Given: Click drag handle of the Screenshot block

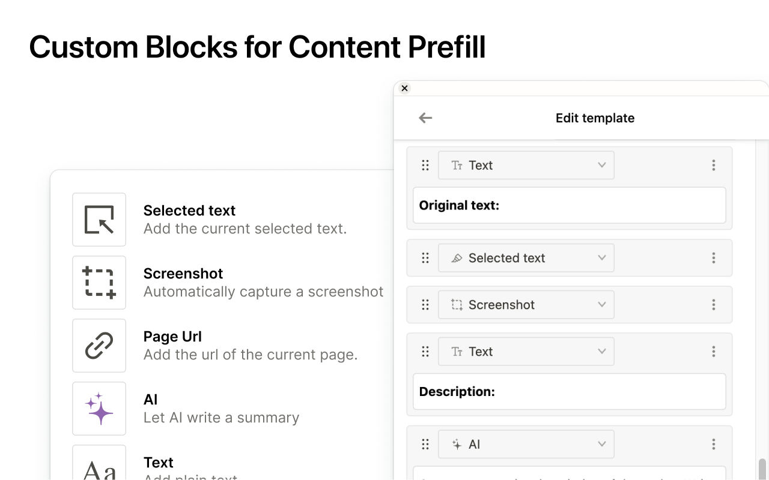Looking at the screenshot, I should (x=425, y=305).
